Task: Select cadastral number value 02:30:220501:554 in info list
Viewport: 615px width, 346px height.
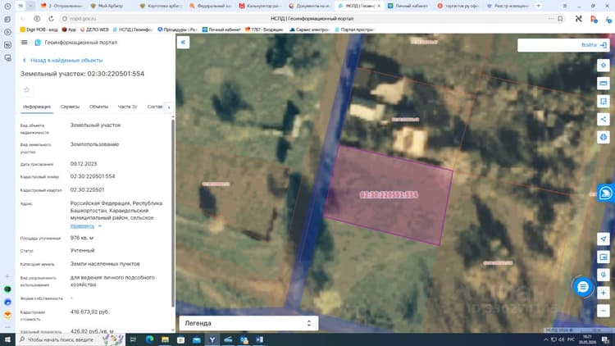Action: (93, 176)
